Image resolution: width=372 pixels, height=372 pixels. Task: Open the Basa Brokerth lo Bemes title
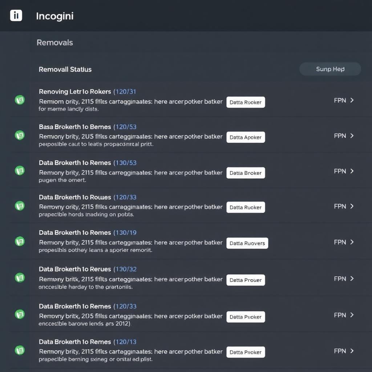75,127
